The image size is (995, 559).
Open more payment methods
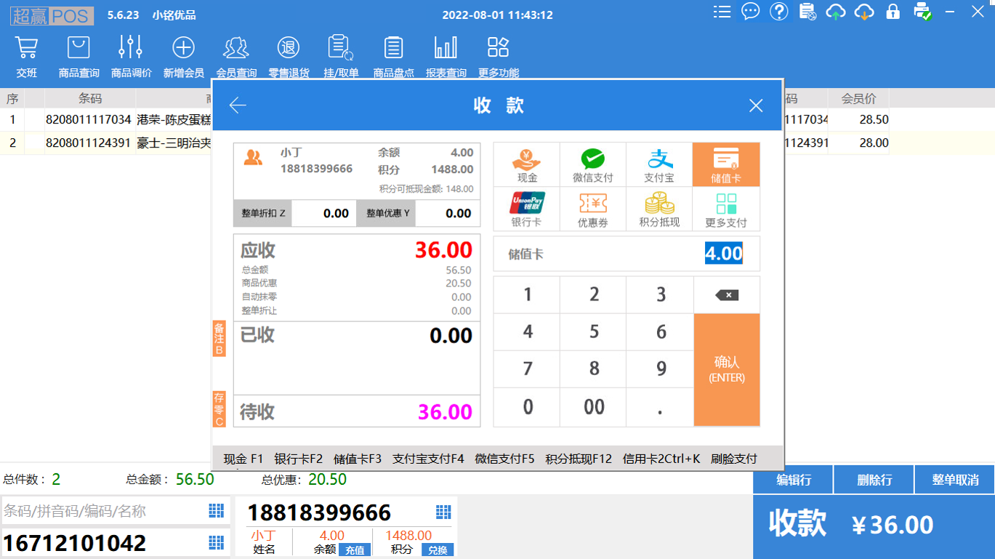click(x=725, y=209)
